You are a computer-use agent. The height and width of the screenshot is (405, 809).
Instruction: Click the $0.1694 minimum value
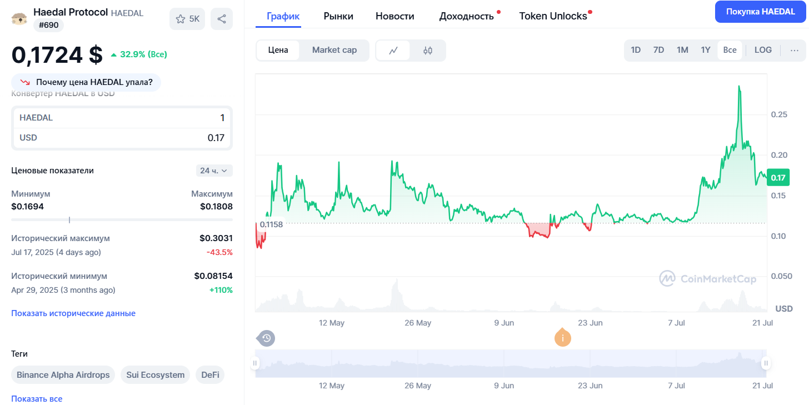[x=28, y=207]
